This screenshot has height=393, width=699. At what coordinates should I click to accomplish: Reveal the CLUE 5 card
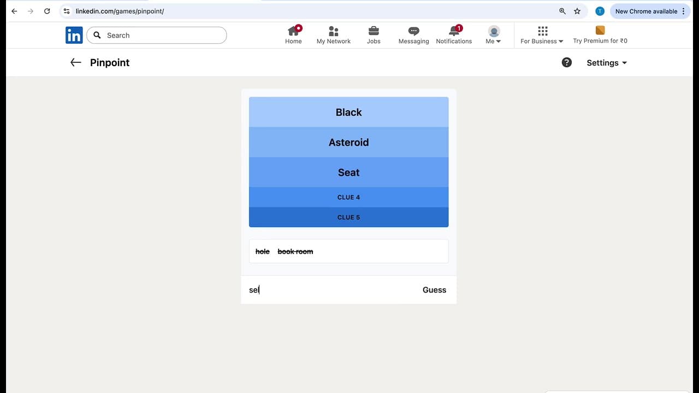point(348,217)
